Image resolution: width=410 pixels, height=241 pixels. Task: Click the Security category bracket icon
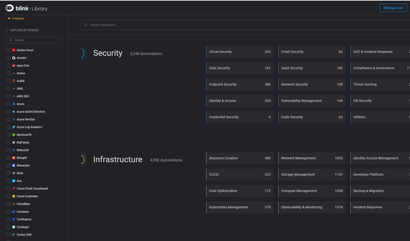tap(83, 53)
